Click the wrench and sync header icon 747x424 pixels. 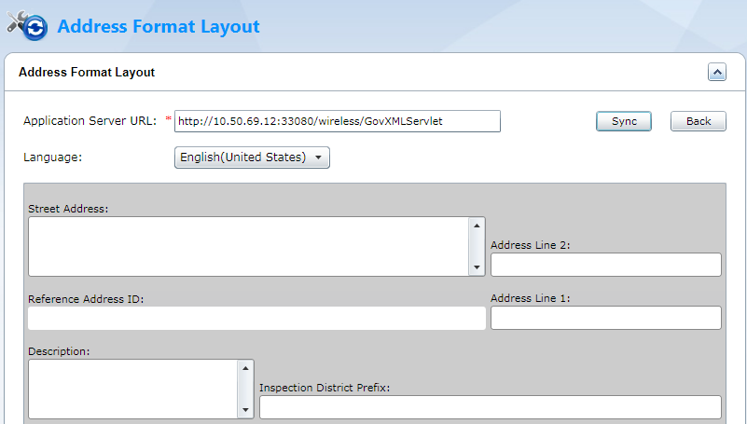tap(27, 26)
